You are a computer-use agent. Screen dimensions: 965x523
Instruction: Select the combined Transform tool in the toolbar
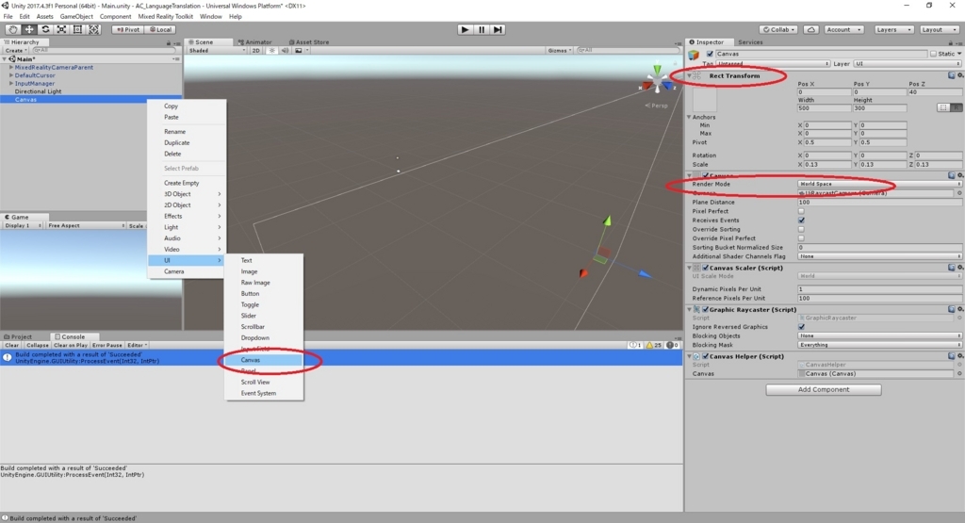click(93, 29)
